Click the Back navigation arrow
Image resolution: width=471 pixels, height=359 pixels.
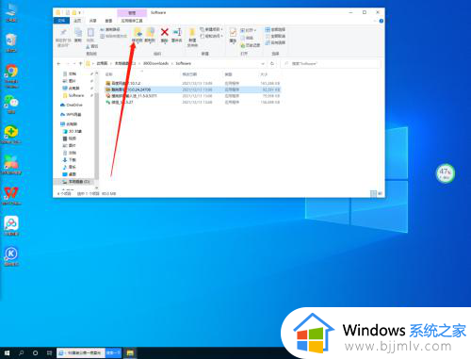[58, 63]
